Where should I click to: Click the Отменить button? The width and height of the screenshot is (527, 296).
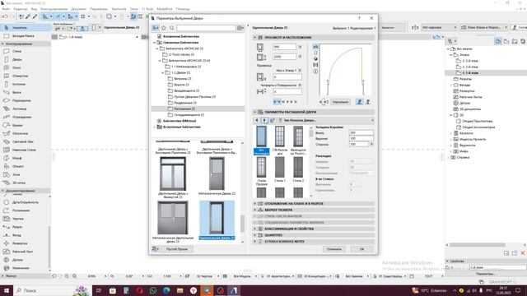(334, 249)
